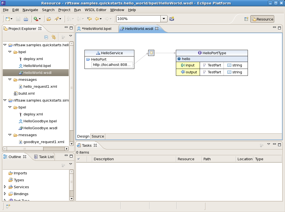
Task: Open the Project Explorer view menu arrow
Action: point(71,36)
